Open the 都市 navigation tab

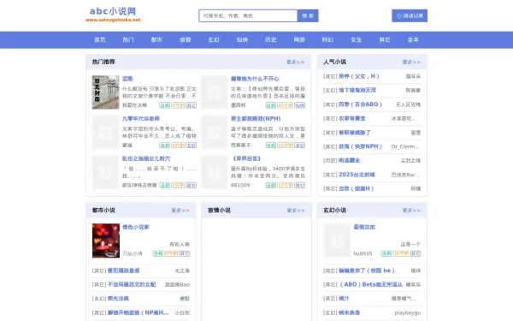[x=156, y=39]
